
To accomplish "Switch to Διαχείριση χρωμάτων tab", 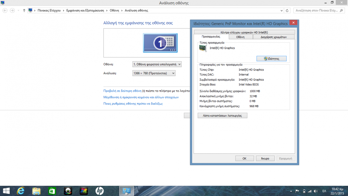I will pos(273,37).
